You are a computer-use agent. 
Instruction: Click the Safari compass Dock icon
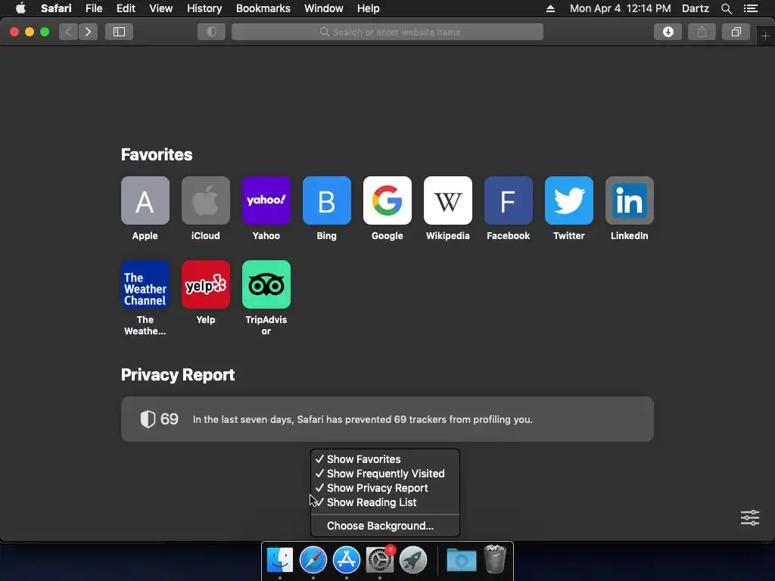pos(313,560)
